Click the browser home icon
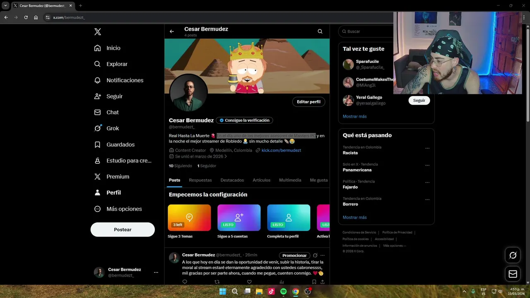Screen dimensions: 530x298 tap(36, 17)
